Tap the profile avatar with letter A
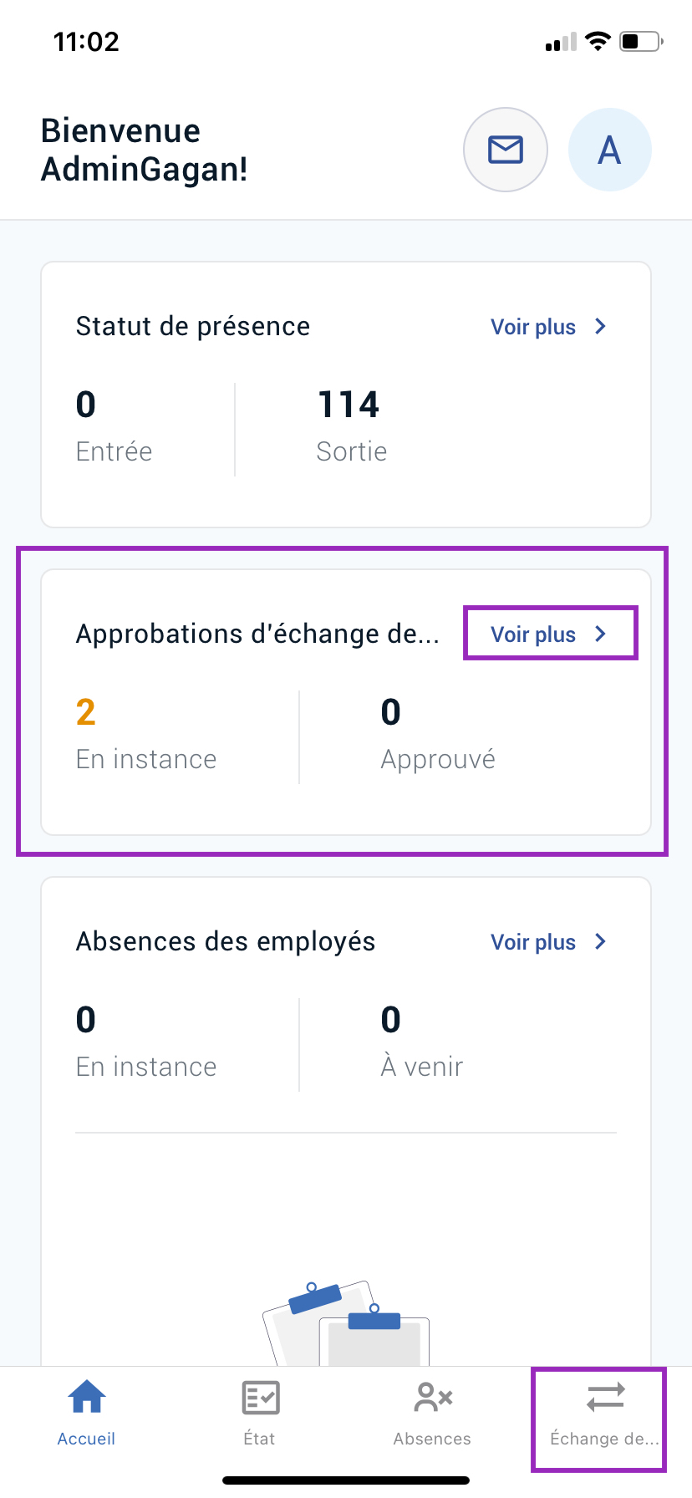 click(610, 150)
